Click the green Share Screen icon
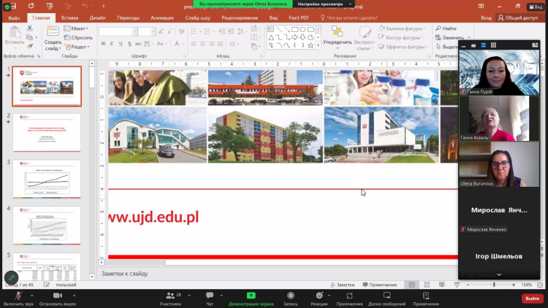This screenshot has width=548, height=308. 251,295
